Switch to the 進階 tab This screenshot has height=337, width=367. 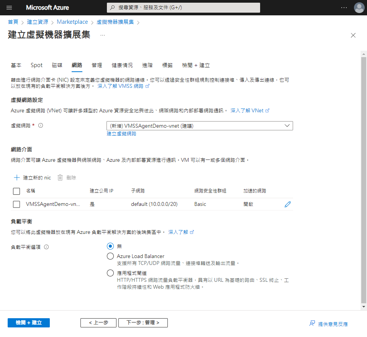tap(147, 65)
